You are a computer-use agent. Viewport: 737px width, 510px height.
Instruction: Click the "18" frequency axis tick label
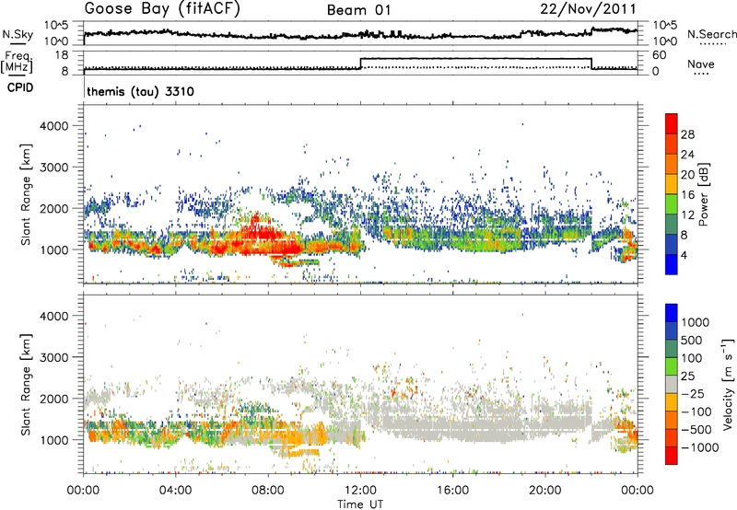[x=62, y=55]
